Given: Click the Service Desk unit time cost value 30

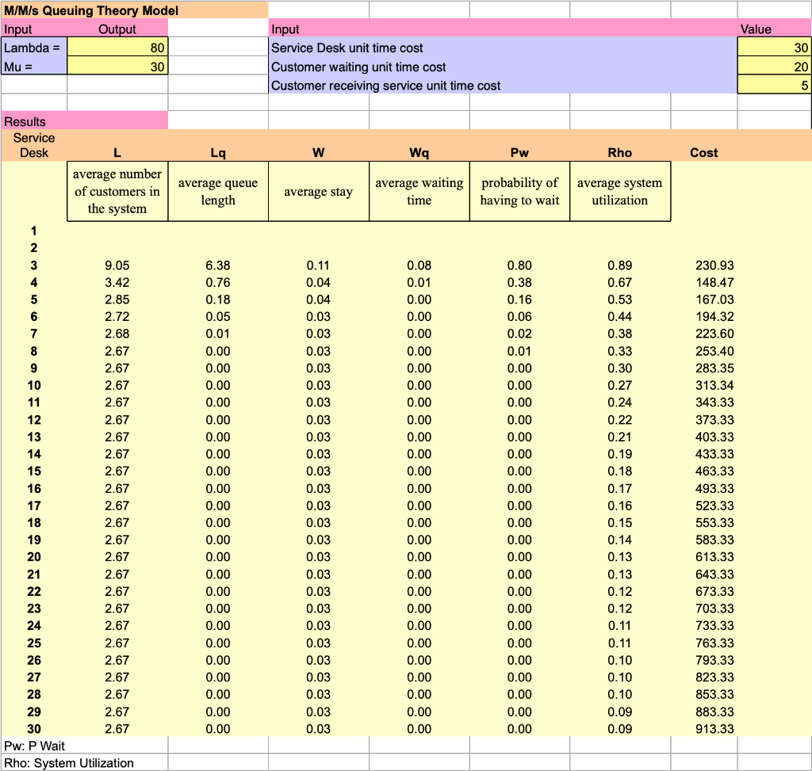Looking at the screenshot, I should click(x=775, y=47).
